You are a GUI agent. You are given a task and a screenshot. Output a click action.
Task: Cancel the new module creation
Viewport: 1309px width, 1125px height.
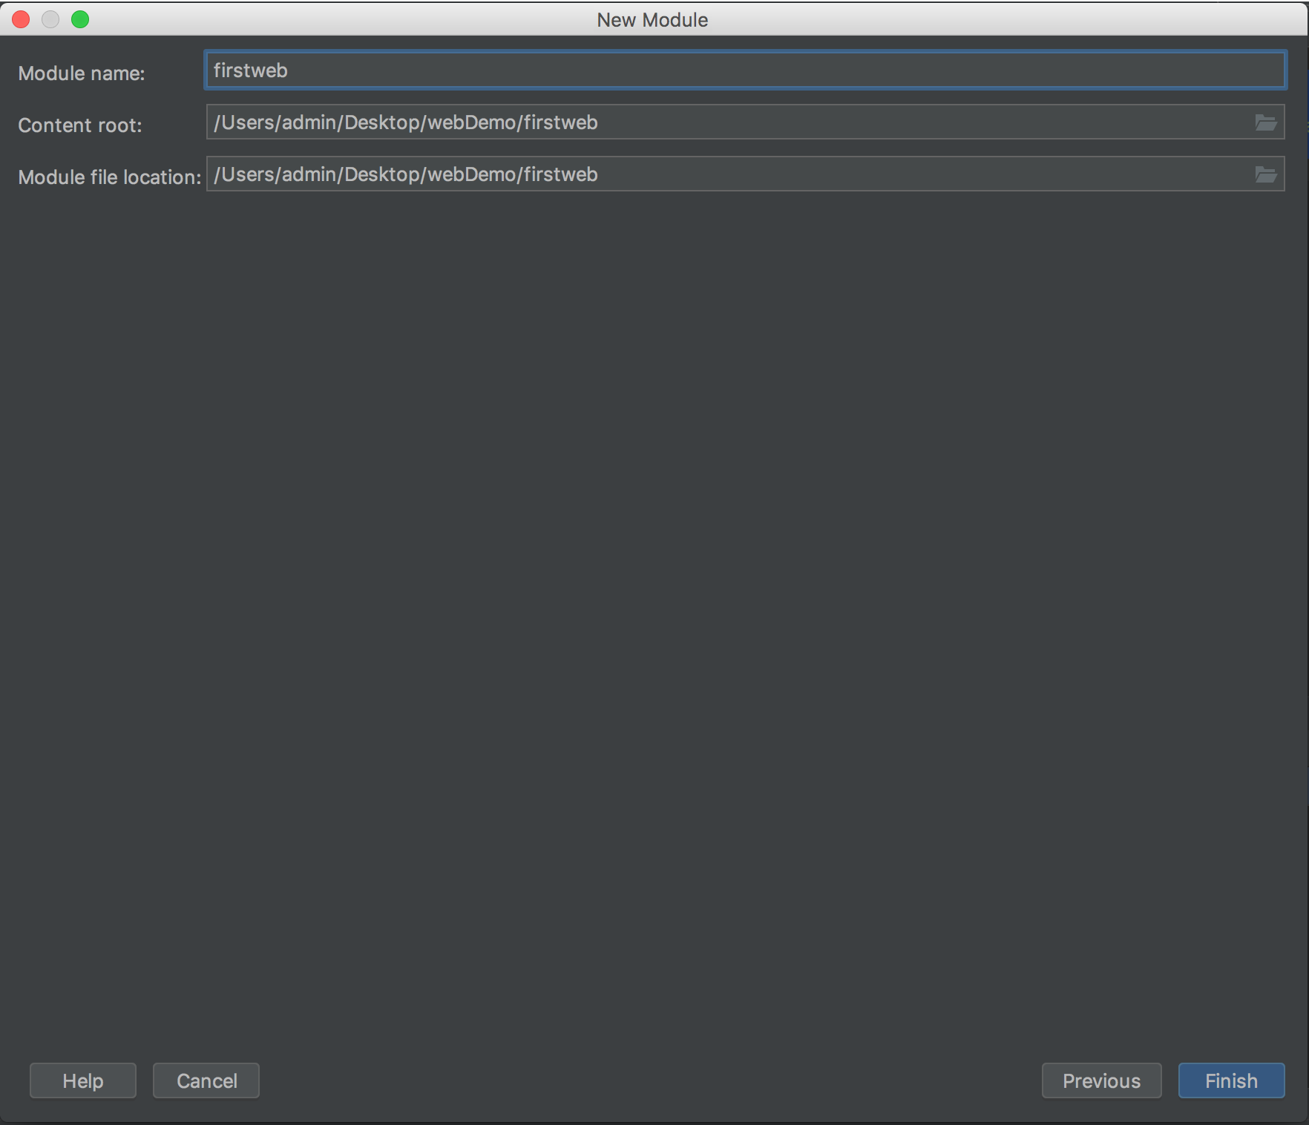point(206,1080)
